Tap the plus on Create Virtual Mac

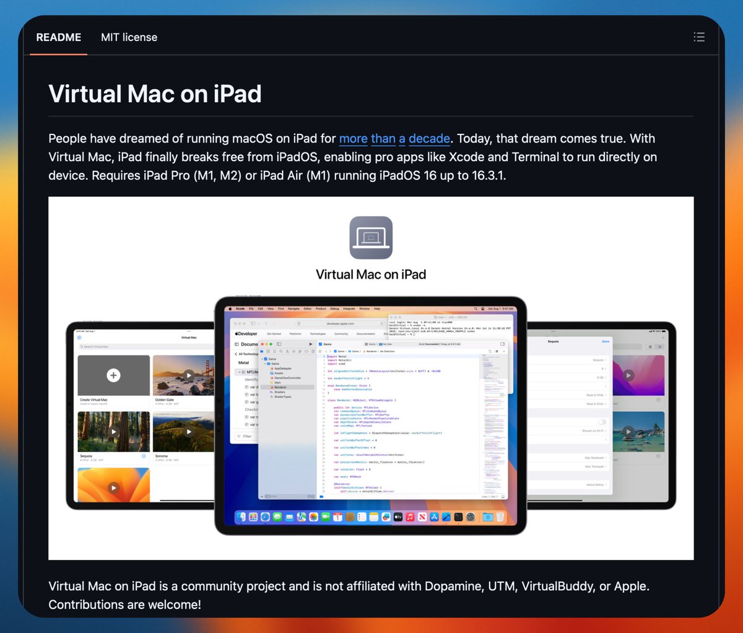(113, 375)
